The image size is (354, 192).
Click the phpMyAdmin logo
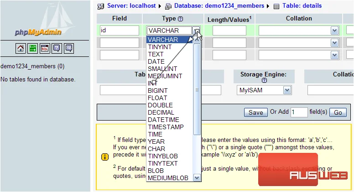(38, 32)
